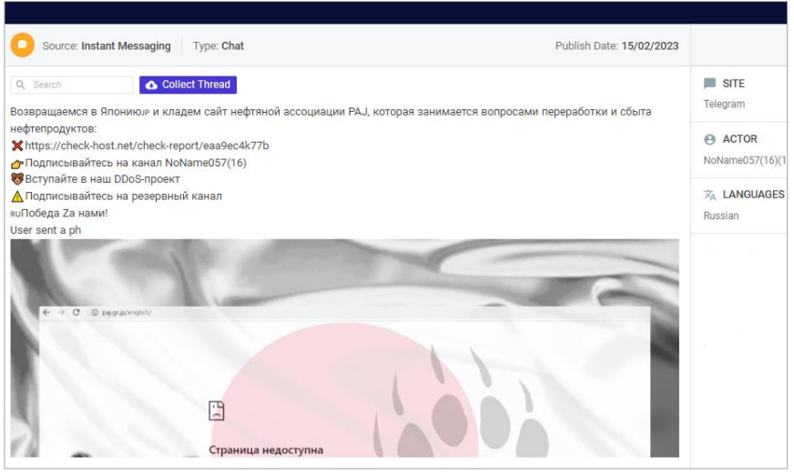The height and width of the screenshot is (473, 794).
Task: Click the red cross emoji before link
Action: point(17,146)
